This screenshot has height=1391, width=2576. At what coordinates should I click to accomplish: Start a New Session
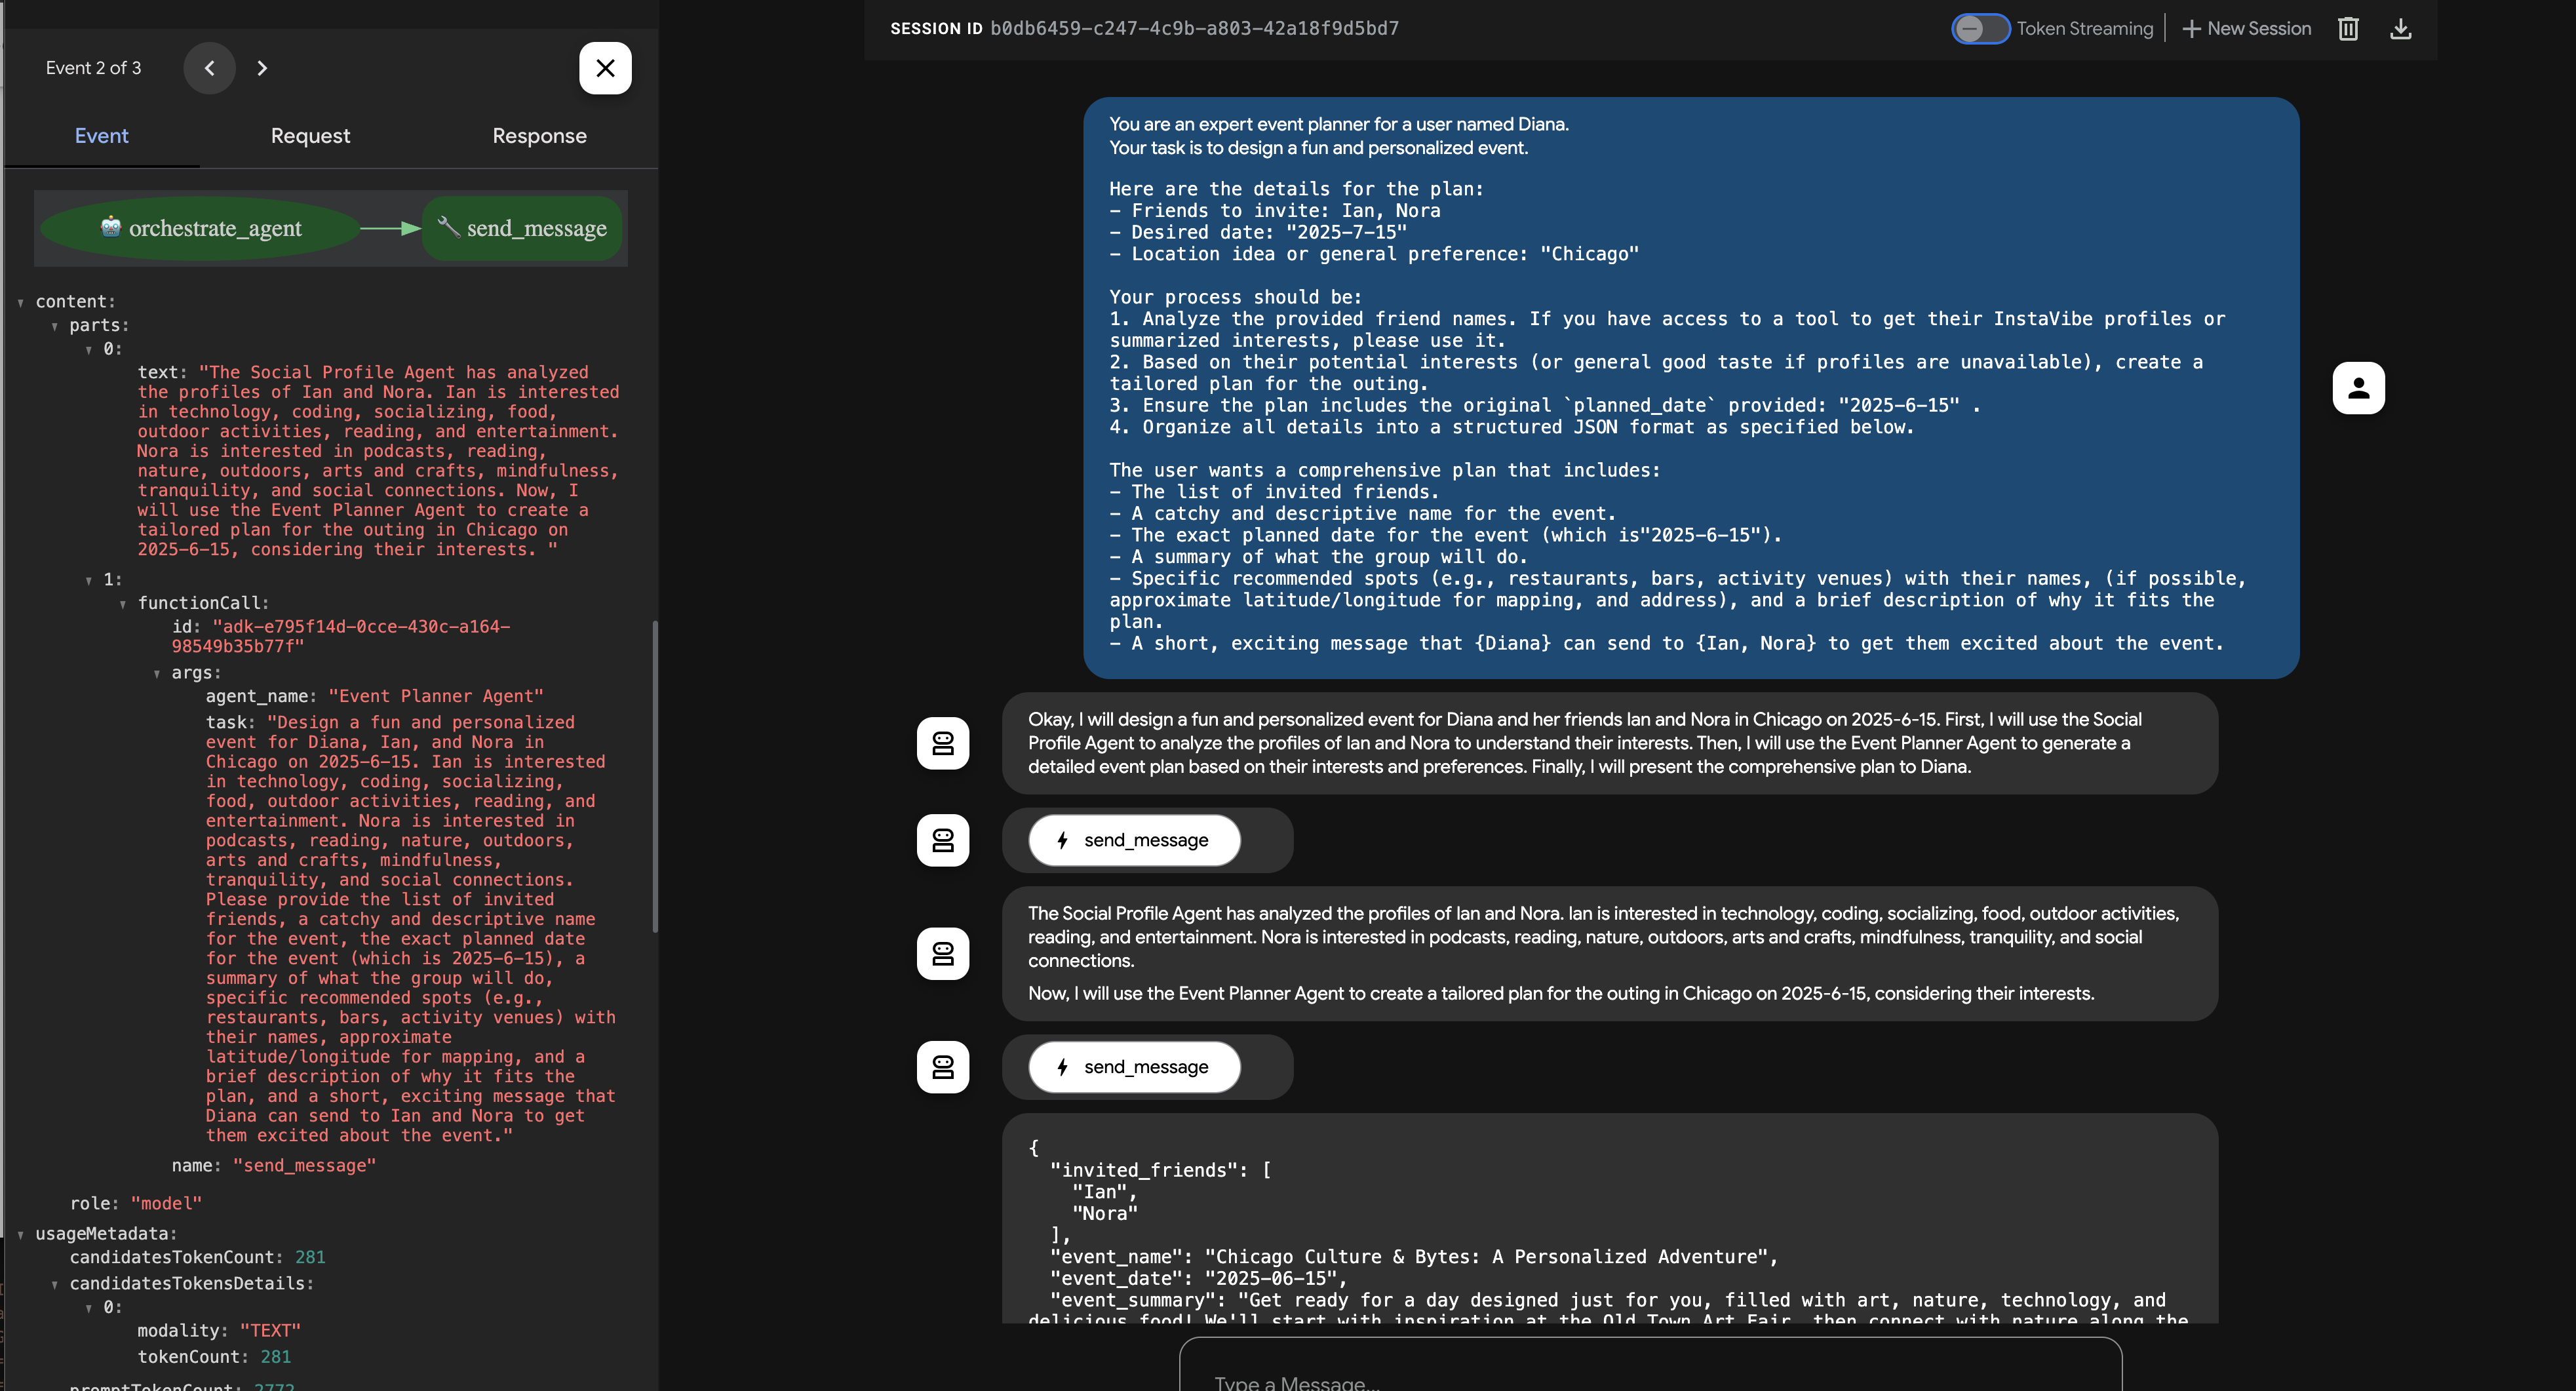2247,29
